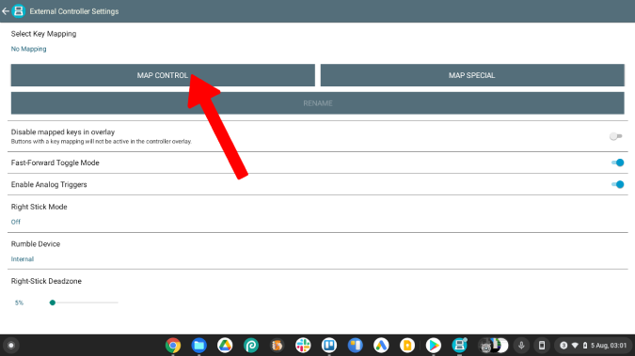Enable Disable mapped keys in overlay switch
Screen dimensions: 635x356
click(616, 136)
